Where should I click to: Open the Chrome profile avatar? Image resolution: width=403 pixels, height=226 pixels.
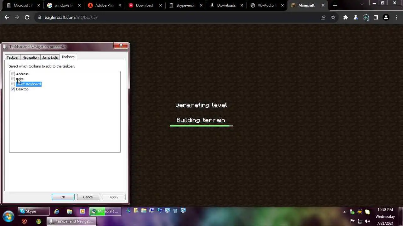point(386,18)
